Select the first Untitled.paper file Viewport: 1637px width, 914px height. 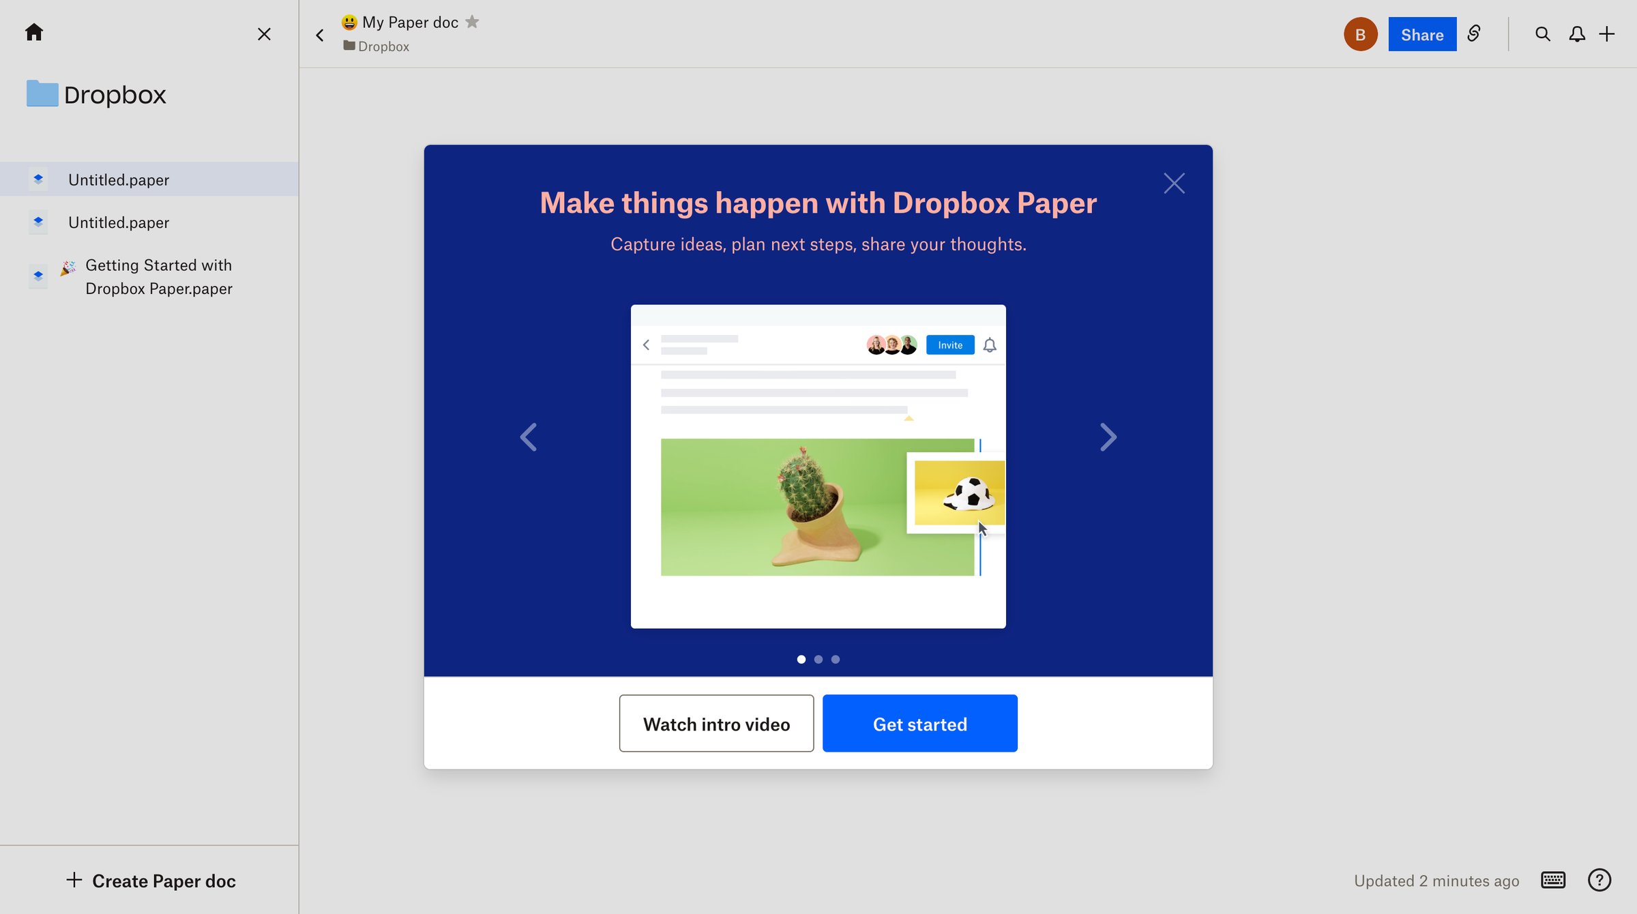point(149,179)
